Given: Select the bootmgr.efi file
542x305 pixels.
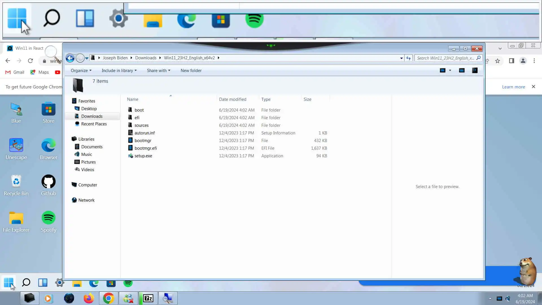Looking at the screenshot, I should pyautogui.click(x=145, y=148).
